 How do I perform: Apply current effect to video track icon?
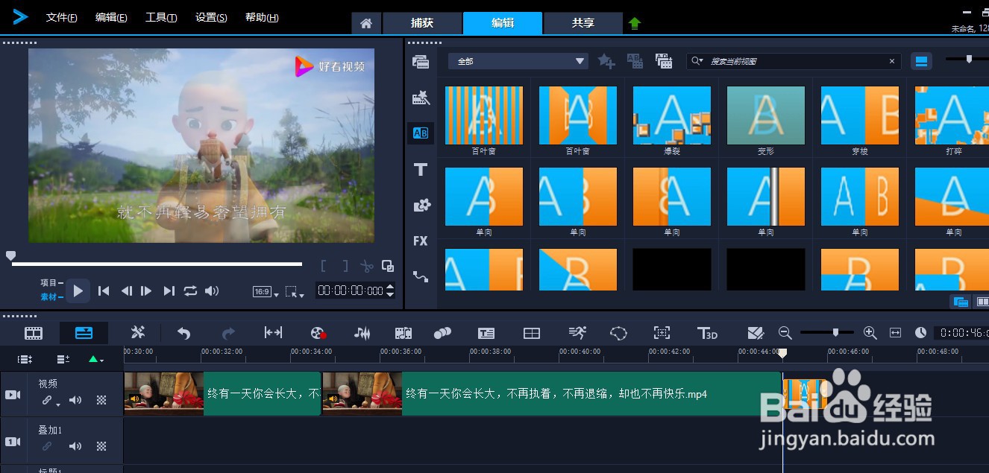[x=635, y=61]
